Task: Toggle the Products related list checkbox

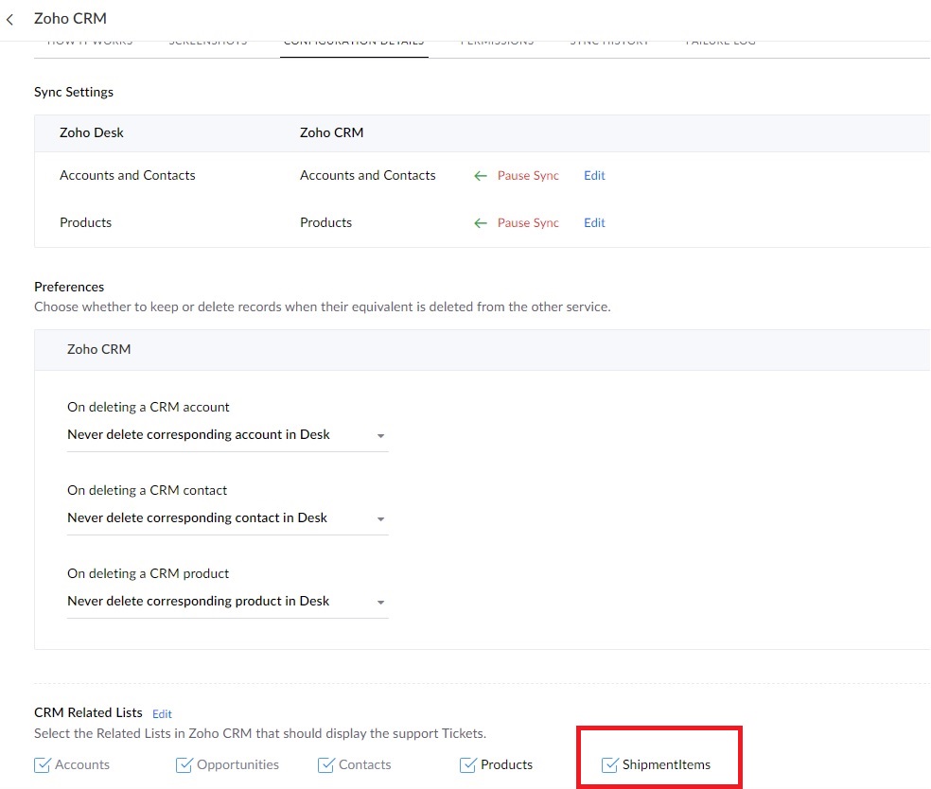Action: pyautogui.click(x=468, y=765)
